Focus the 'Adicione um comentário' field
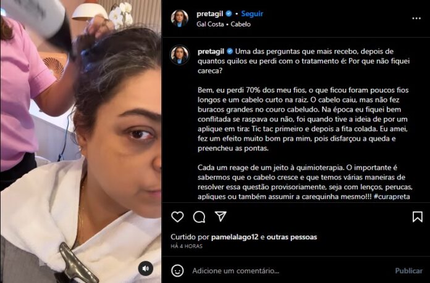The height and width of the screenshot is (283, 430). (291, 271)
